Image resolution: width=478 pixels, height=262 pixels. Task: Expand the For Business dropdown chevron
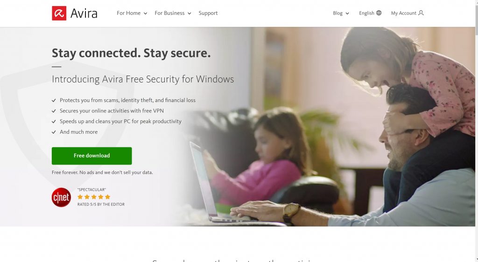190,14
